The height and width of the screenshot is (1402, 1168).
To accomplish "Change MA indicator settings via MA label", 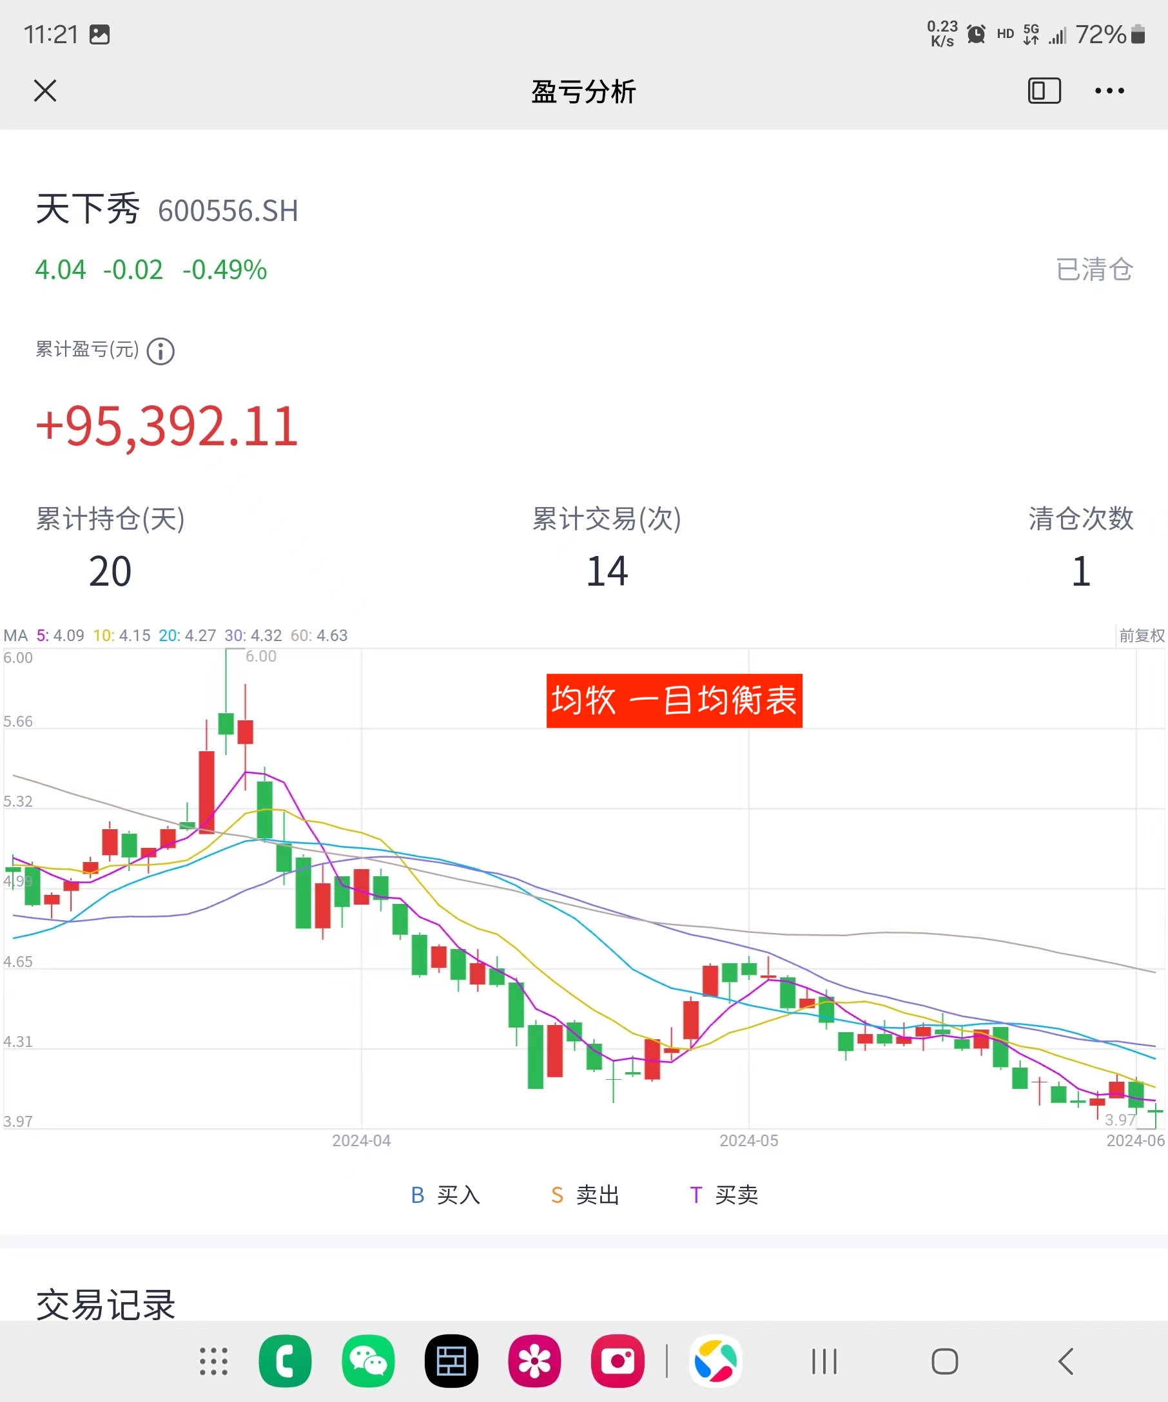I will pos(16,635).
